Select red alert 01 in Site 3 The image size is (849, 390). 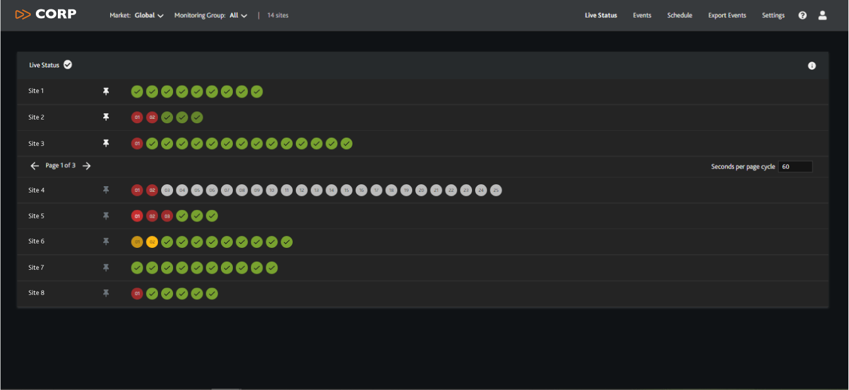137,143
